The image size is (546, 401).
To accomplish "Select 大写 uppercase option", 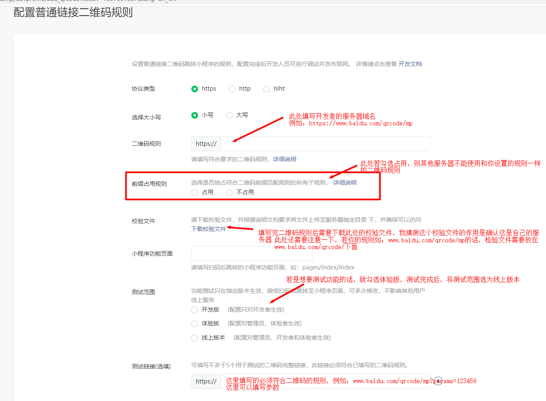I will tap(229, 115).
